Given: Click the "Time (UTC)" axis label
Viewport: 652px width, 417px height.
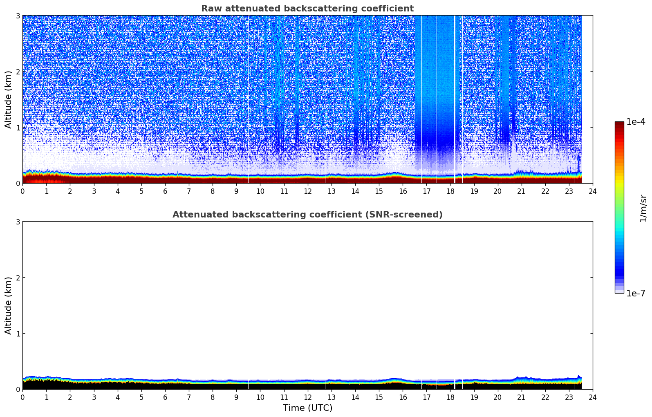Looking at the screenshot, I should [307, 408].
